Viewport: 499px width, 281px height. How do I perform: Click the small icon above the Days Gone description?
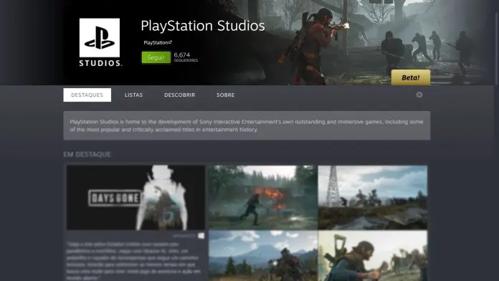tap(201, 236)
